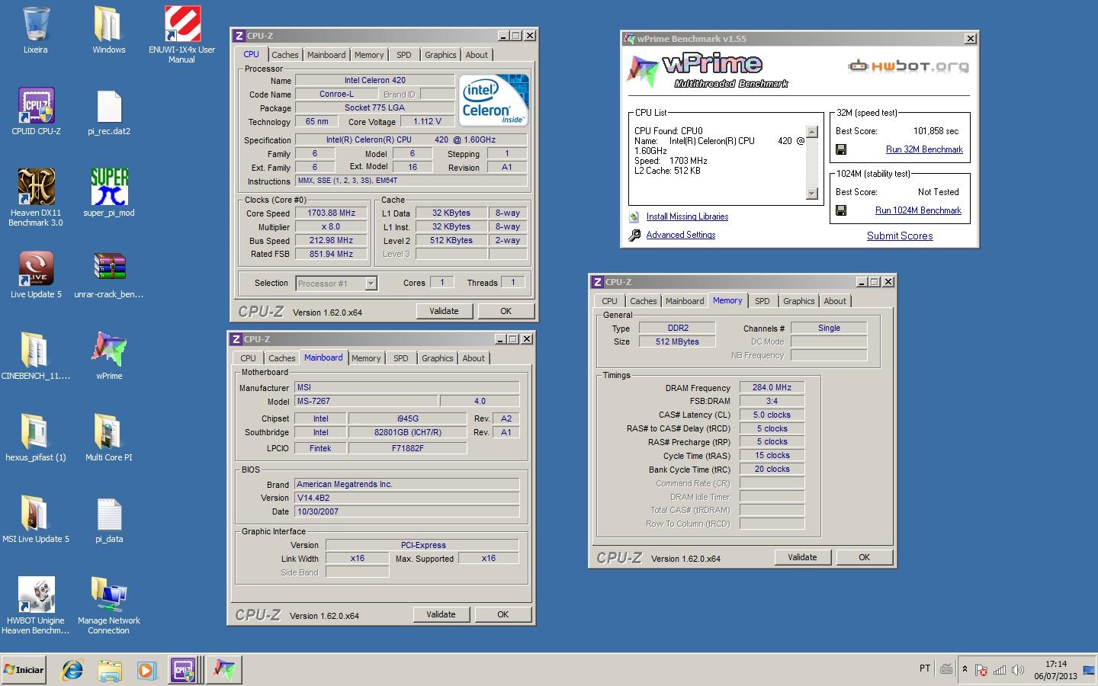Click the Install Missing Libraries icon
The image size is (1098, 686).
click(x=634, y=216)
